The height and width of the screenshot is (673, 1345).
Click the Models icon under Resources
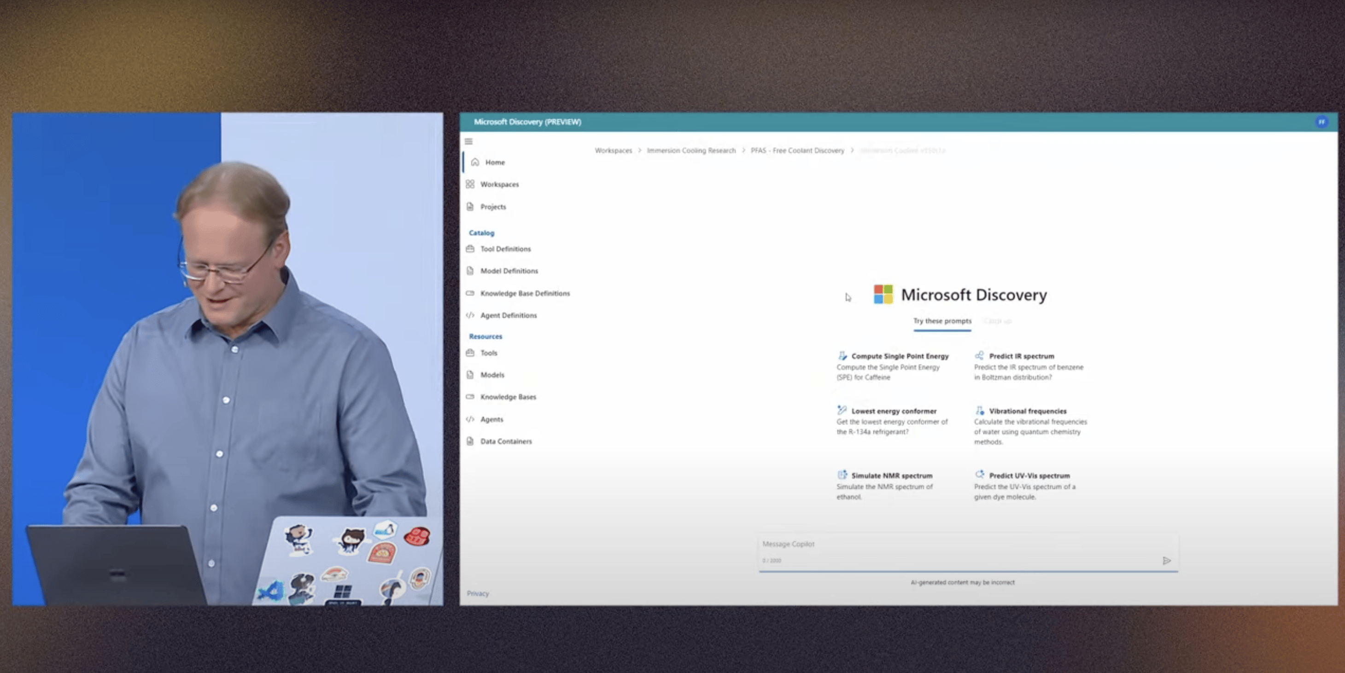(470, 375)
